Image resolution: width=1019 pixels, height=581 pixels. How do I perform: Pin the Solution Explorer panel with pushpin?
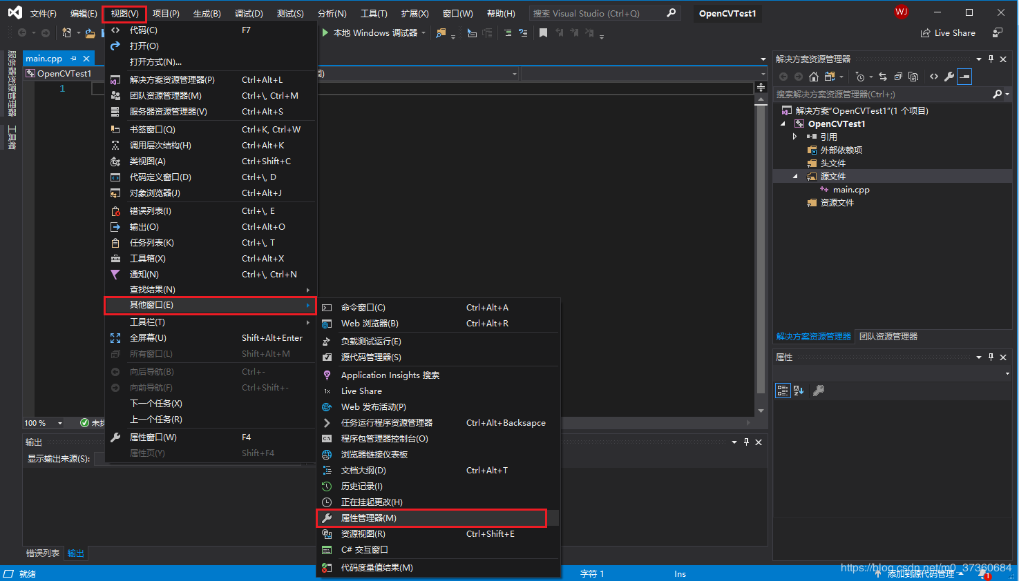tap(991, 59)
